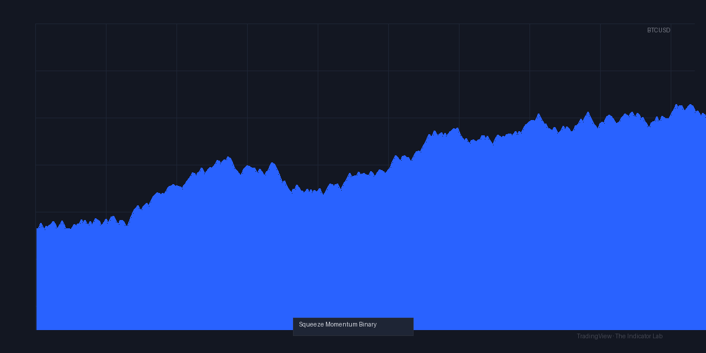The image size is (706, 353).
Task: Select the Squeeze Momentum Binary legend box
Action: click(x=353, y=327)
